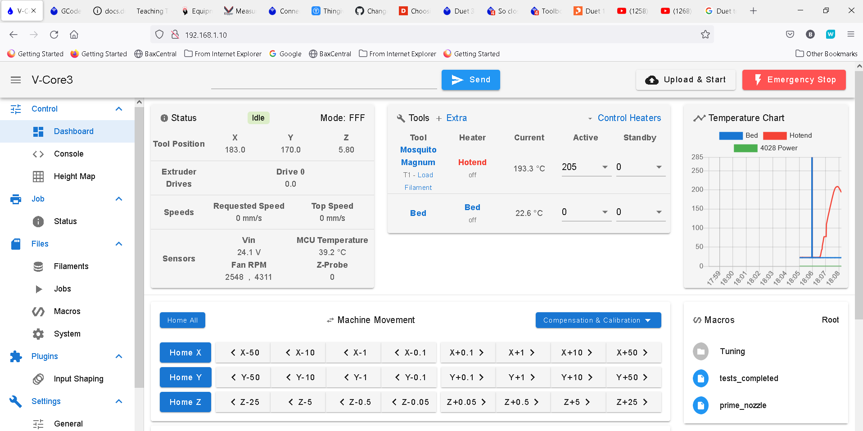863x431 pixels.
Task: Open the hamburger navigation menu
Action: pyautogui.click(x=16, y=80)
